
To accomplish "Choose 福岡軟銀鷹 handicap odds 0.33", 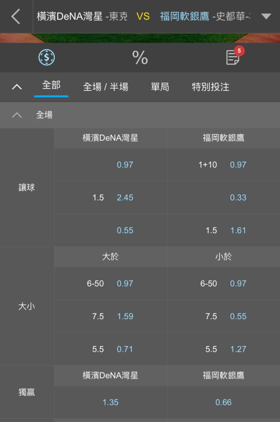I will [223, 197].
